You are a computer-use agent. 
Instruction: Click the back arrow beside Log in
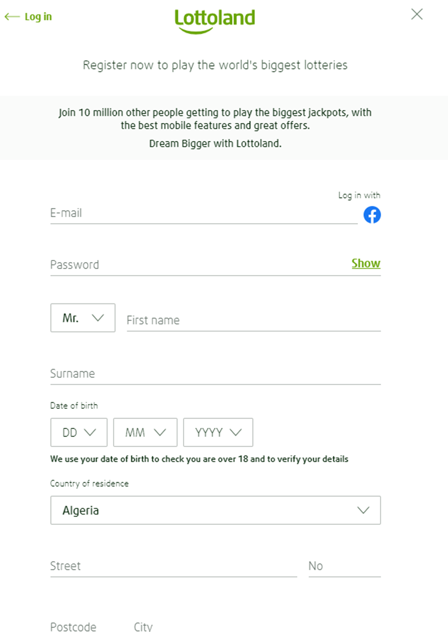click(x=12, y=17)
